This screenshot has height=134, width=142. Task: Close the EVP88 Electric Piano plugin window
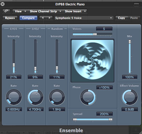(2, 4)
